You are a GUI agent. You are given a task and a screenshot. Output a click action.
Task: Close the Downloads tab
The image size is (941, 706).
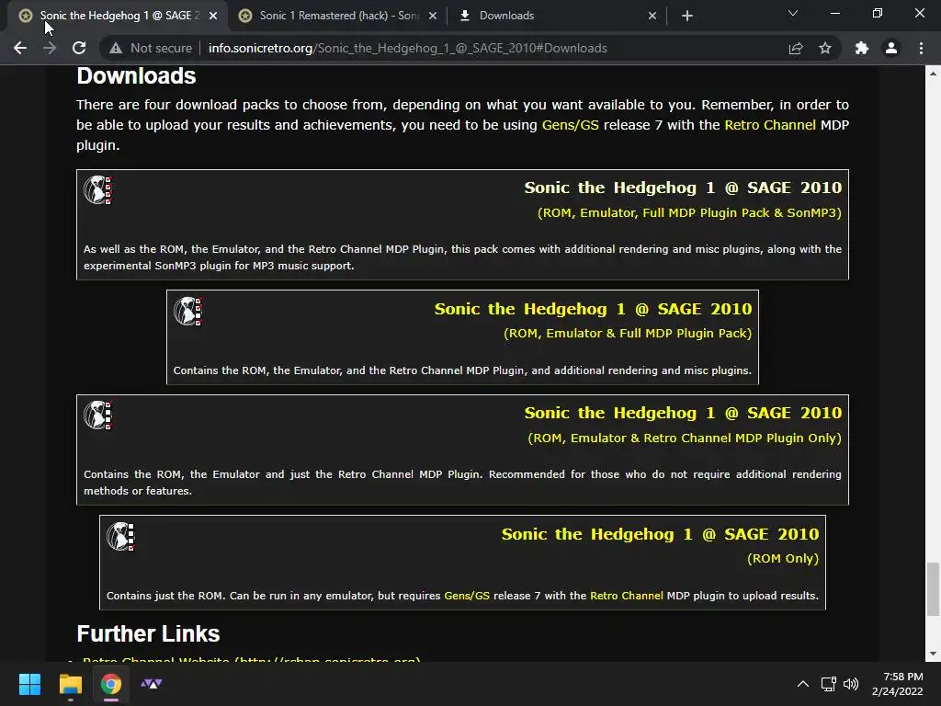(x=652, y=16)
